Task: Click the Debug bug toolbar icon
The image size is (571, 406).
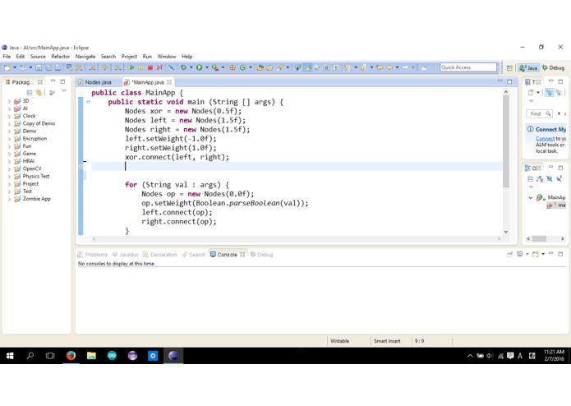Action: tap(183, 67)
